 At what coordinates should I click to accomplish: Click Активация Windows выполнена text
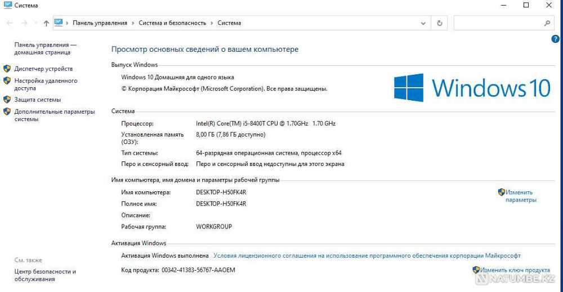165,255
